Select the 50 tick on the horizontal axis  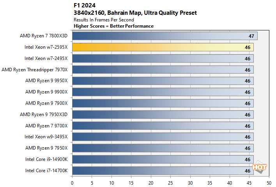point(269,183)
